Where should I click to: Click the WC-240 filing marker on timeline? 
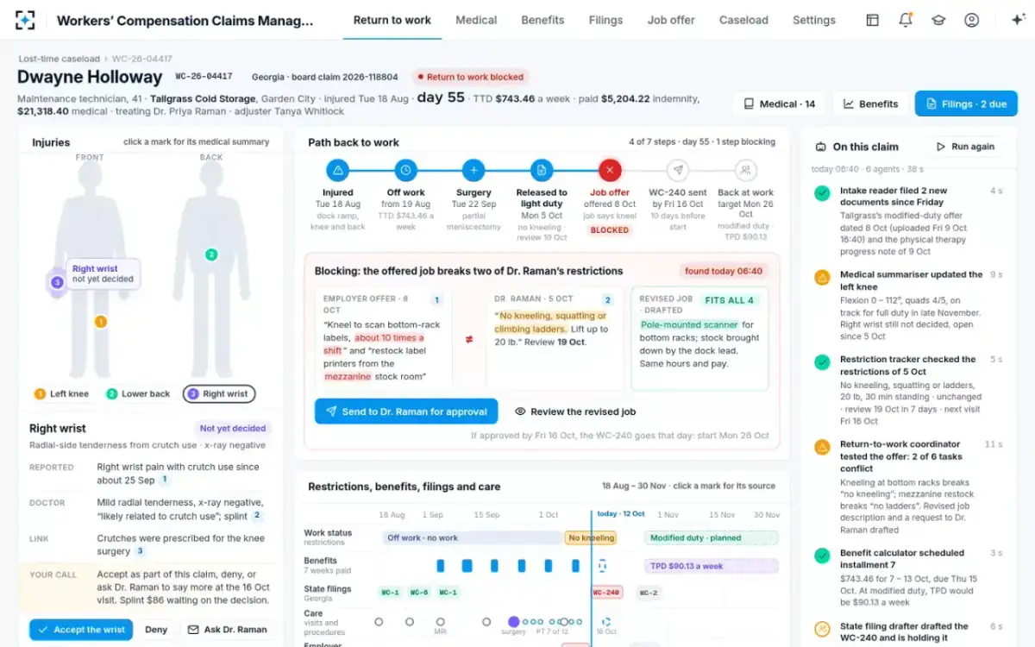(607, 593)
